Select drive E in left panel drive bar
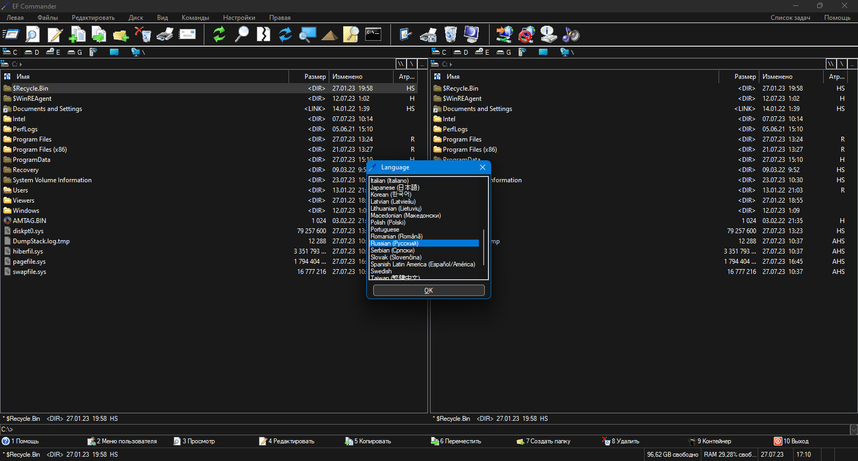Viewport: 858px width, 461px height. [53, 52]
